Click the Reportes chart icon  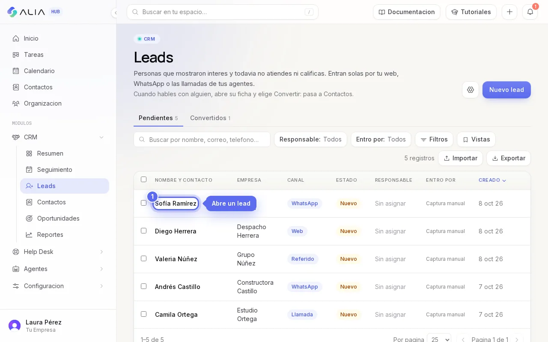coord(29,235)
